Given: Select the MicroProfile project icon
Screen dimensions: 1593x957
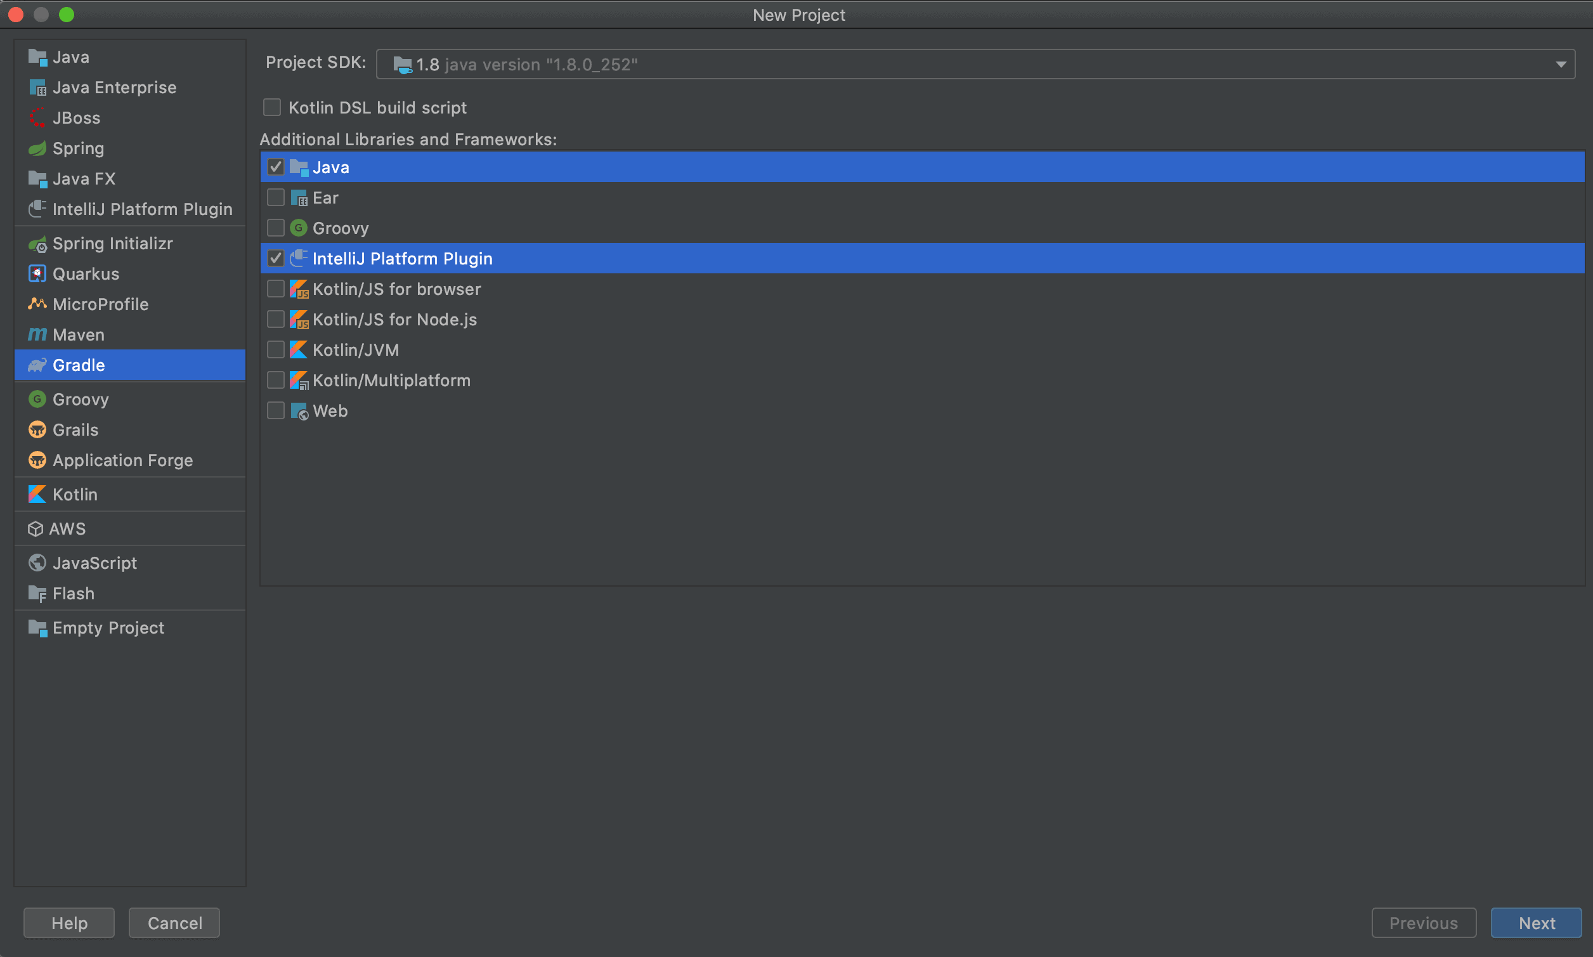Looking at the screenshot, I should (37, 304).
